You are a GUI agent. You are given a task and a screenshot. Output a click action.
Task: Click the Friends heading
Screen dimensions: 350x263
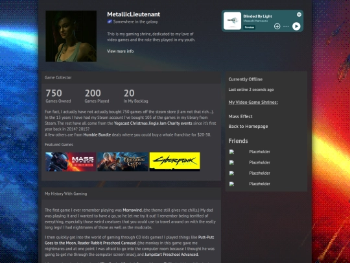click(238, 141)
